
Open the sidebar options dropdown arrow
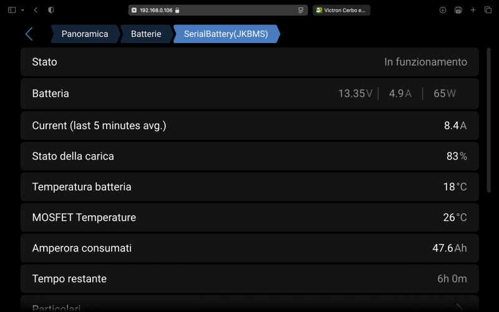(x=22, y=10)
